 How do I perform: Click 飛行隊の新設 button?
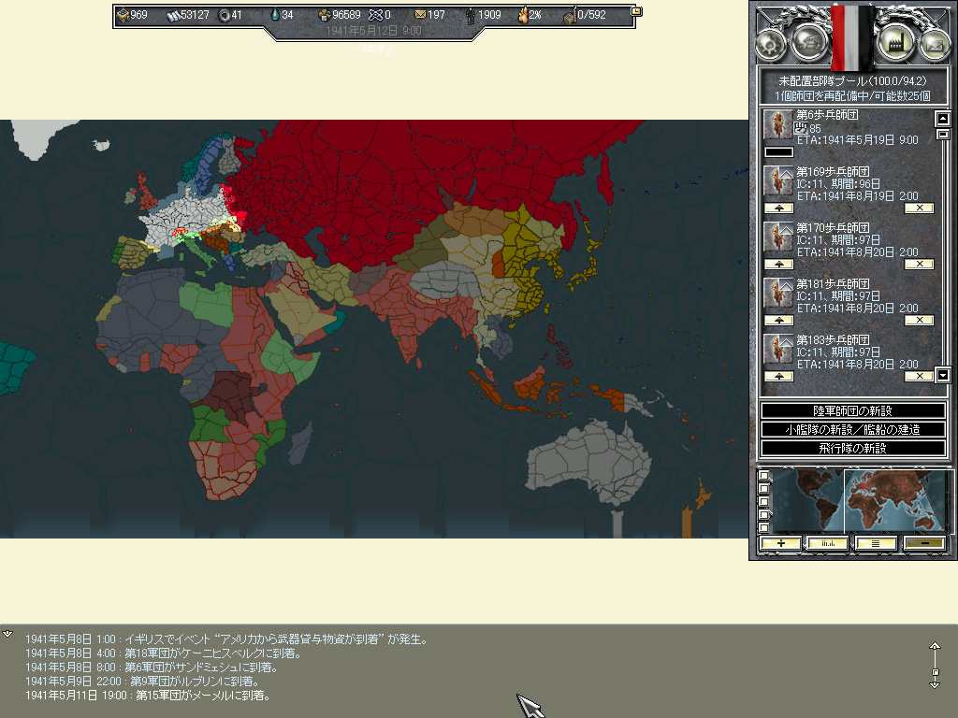click(x=852, y=449)
